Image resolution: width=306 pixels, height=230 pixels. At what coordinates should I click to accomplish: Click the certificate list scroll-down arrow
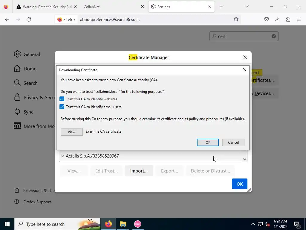point(244,159)
